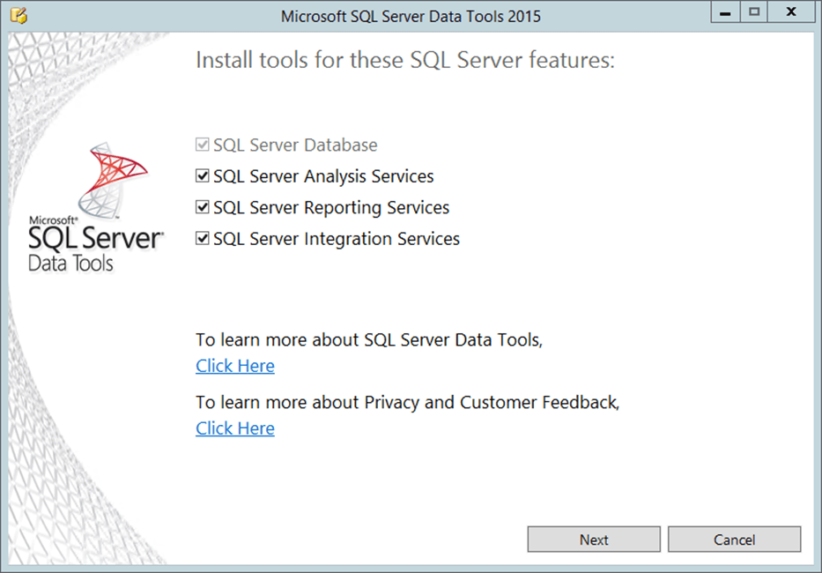
Task: Minimize the installer window
Action: [724, 11]
